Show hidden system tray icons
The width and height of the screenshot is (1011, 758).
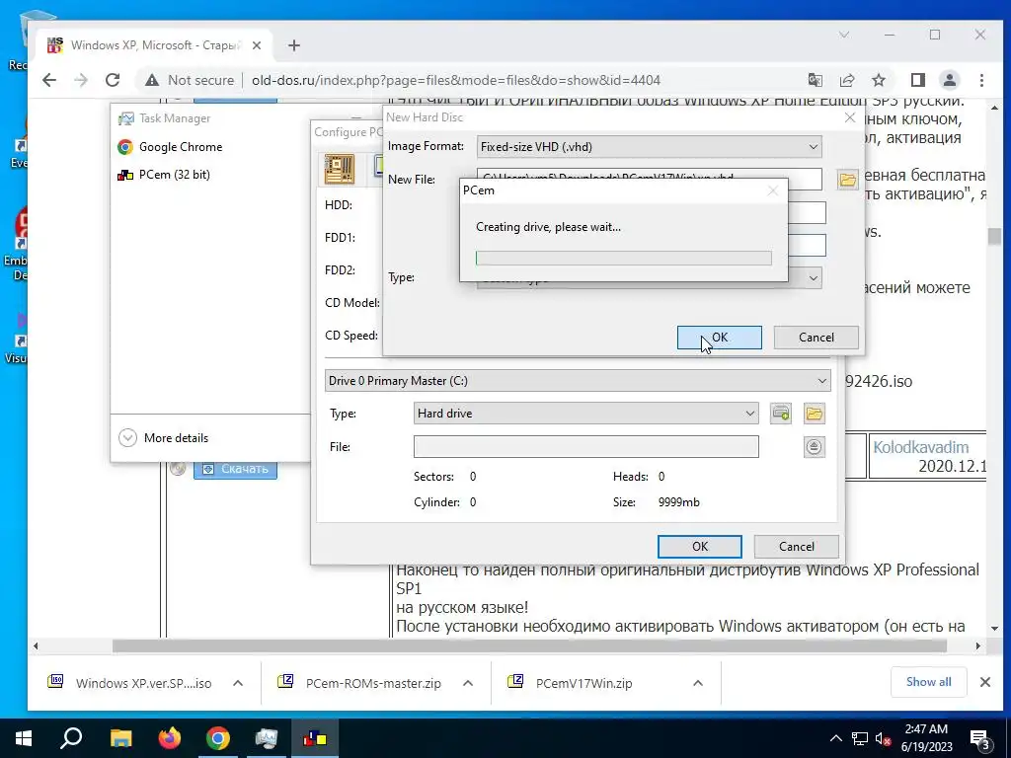pyautogui.click(x=835, y=738)
